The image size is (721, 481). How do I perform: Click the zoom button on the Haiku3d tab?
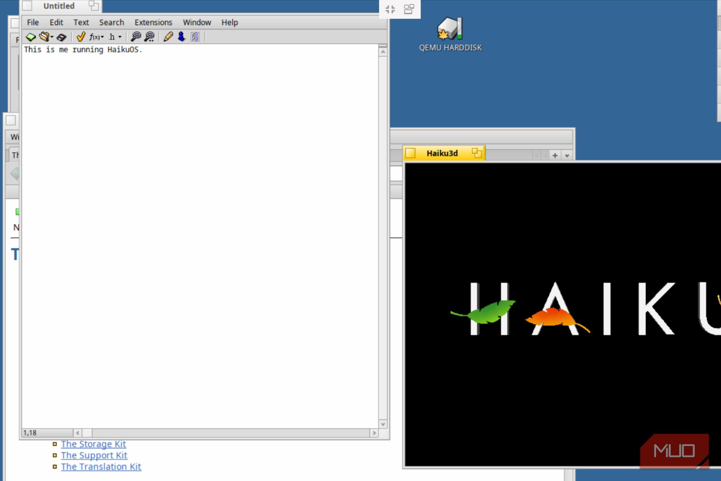click(x=477, y=153)
